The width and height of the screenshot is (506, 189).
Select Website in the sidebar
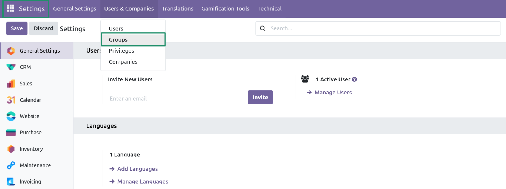pyautogui.click(x=37, y=116)
